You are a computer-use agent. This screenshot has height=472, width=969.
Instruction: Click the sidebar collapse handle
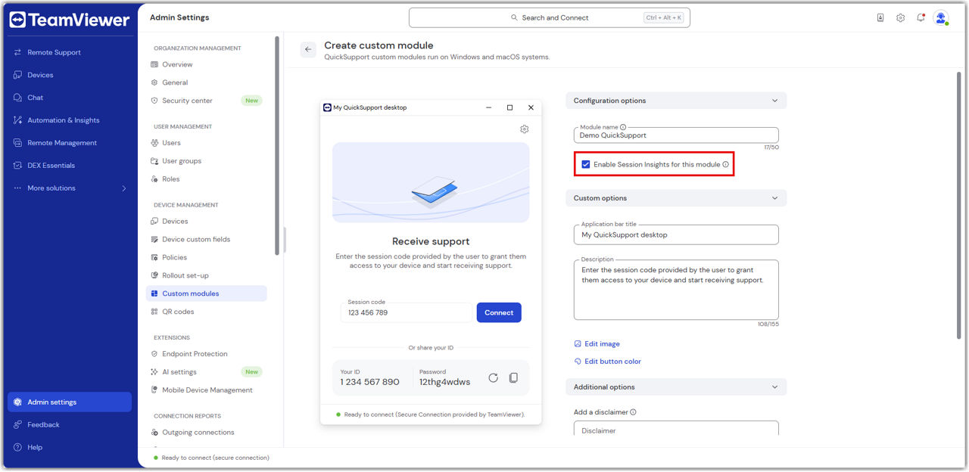coord(285,240)
